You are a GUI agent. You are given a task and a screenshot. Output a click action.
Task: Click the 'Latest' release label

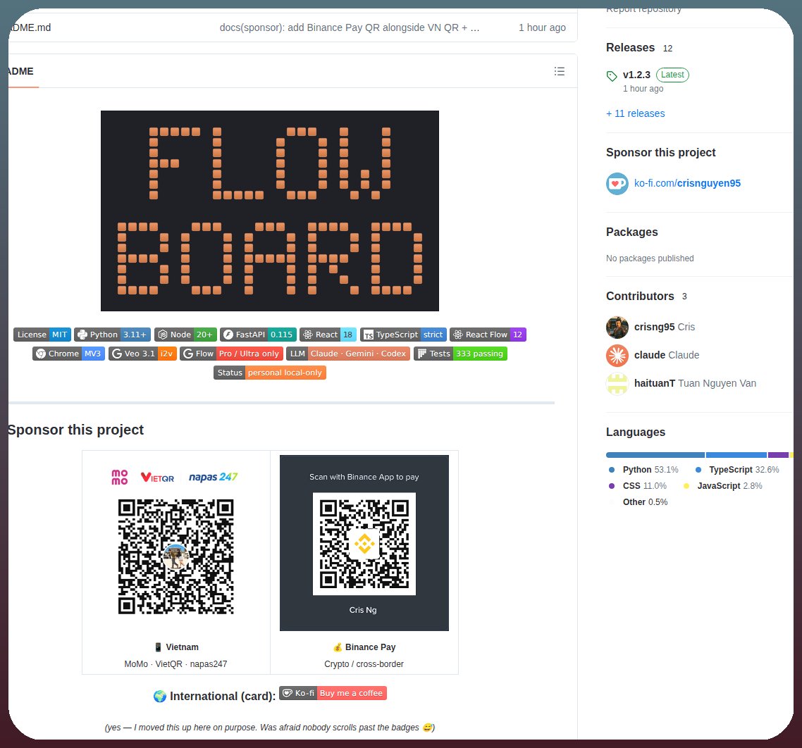(672, 75)
